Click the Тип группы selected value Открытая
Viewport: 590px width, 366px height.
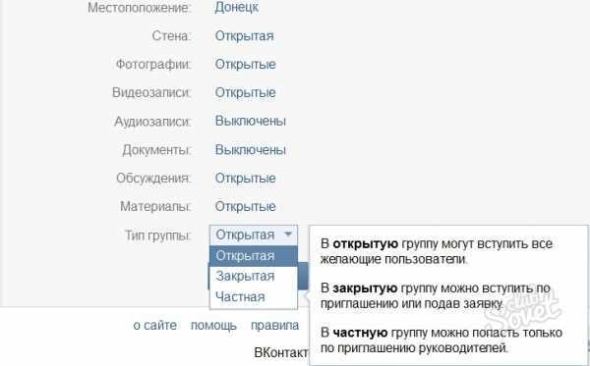pos(245,235)
